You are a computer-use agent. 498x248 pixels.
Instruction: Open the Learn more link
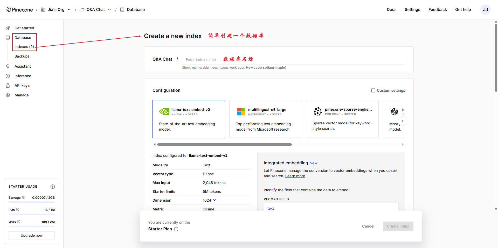295,176
